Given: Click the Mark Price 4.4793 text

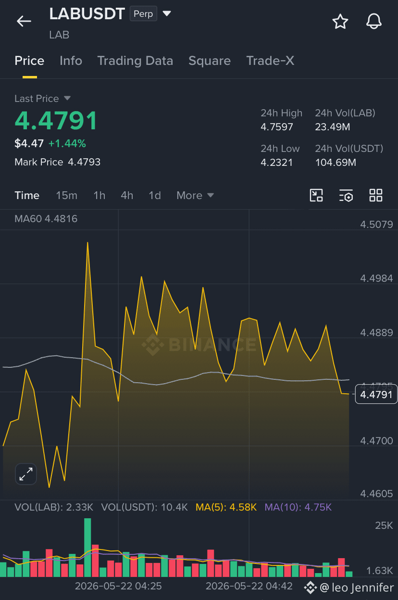Looking at the screenshot, I should point(58,162).
